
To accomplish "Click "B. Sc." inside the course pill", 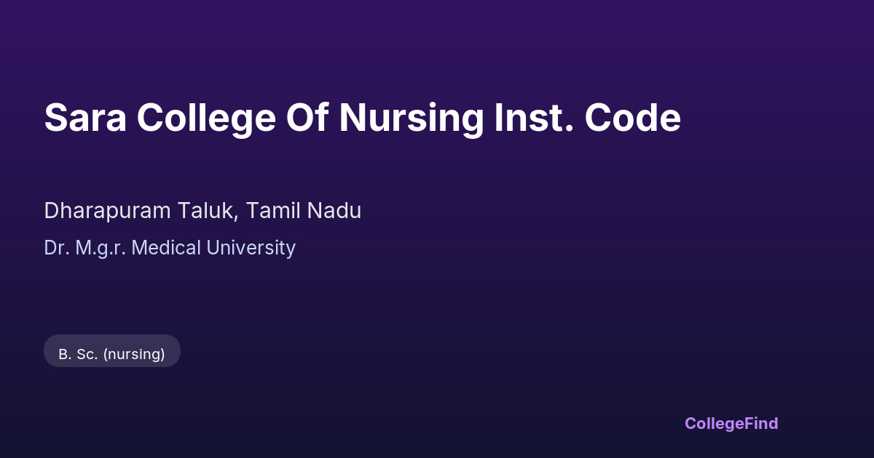I will click(x=77, y=354).
